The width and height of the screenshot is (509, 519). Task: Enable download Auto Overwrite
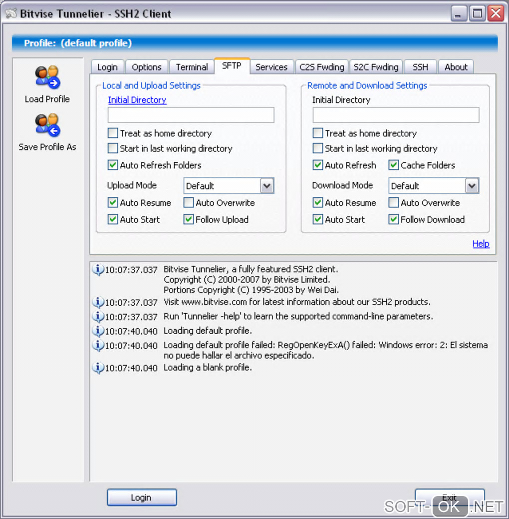(x=394, y=202)
